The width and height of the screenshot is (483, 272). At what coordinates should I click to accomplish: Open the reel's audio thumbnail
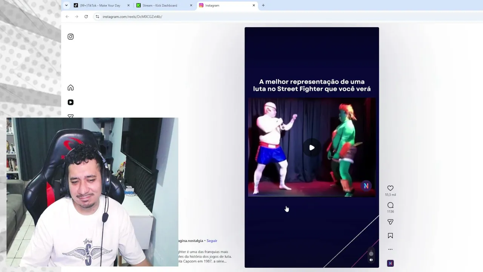(x=390, y=263)
